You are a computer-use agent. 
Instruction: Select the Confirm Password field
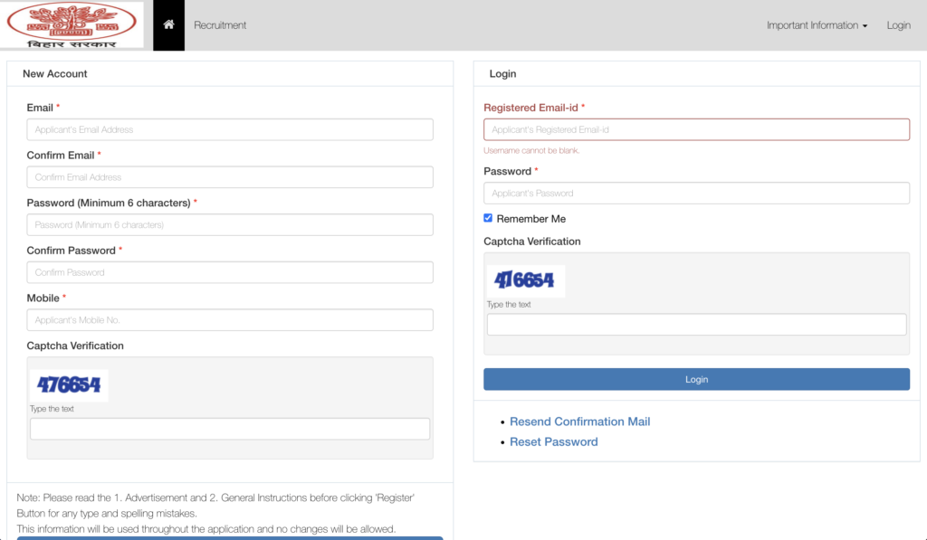tap(230, 272)
